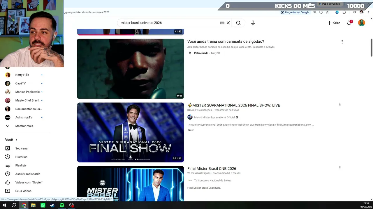Open AchismosTV subscription channel

24,117
